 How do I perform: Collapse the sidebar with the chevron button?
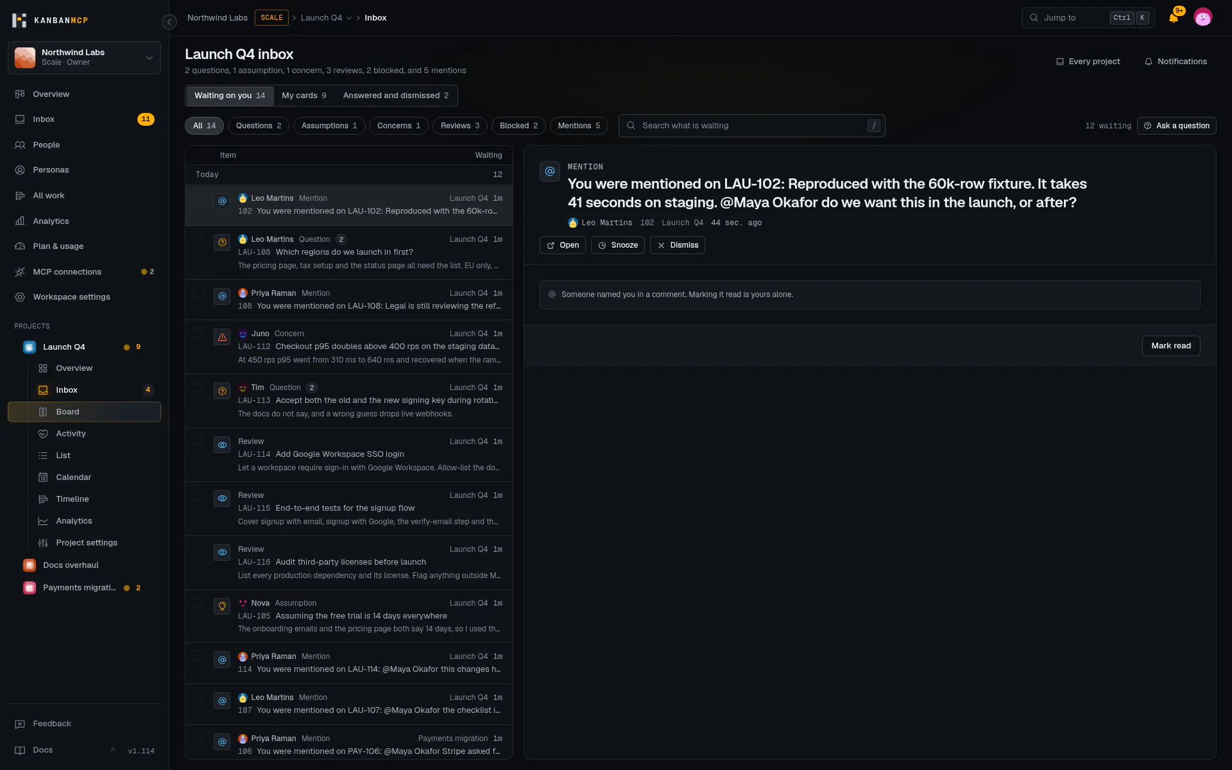(169, 22)
